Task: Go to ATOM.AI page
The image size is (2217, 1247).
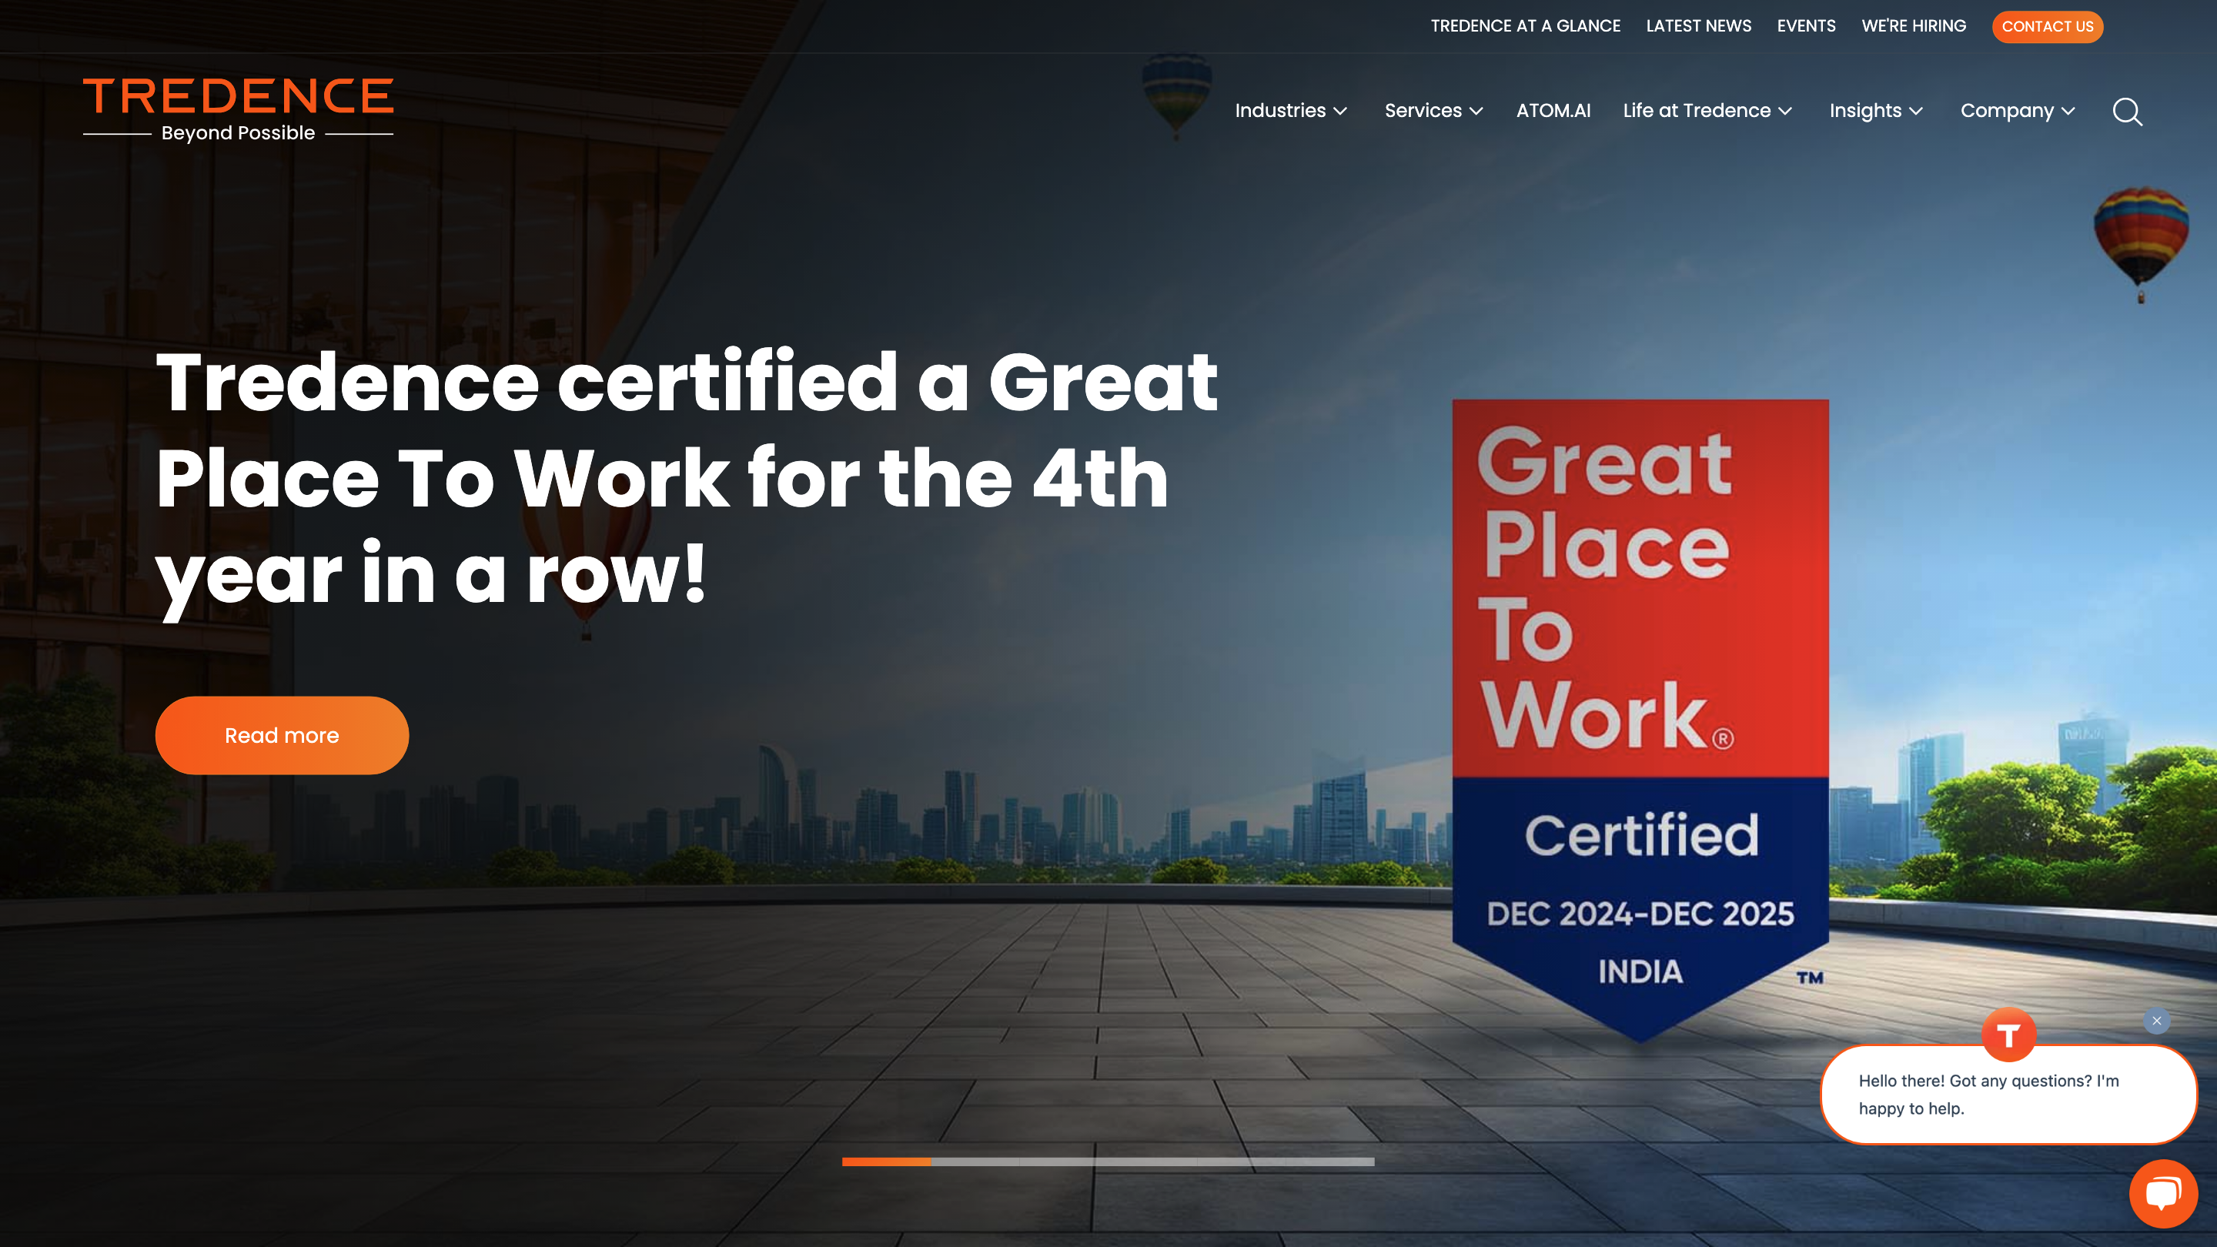Action: click(1553, 111)
